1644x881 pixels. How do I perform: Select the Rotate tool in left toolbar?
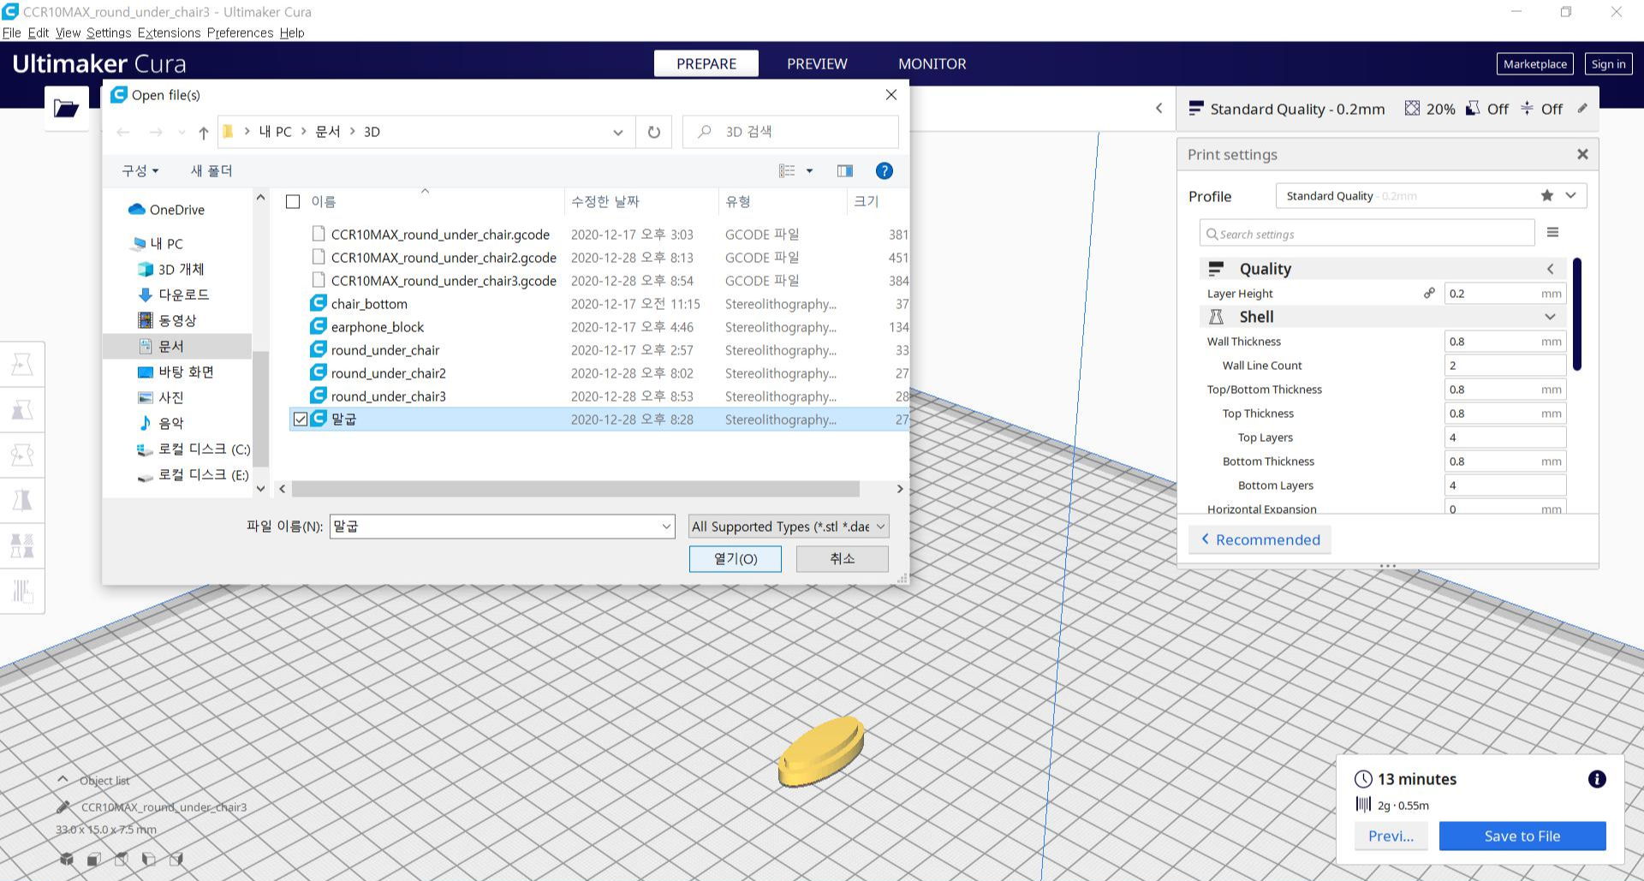[22, 455]
